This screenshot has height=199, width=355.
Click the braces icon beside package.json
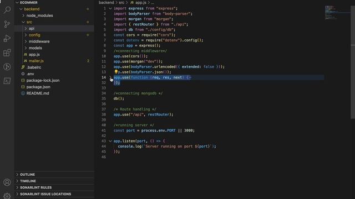click(23, 87)
